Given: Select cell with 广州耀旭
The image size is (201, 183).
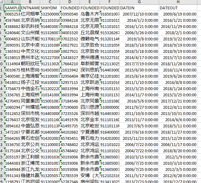Looking at the screenshot, I should pos(30,107).
